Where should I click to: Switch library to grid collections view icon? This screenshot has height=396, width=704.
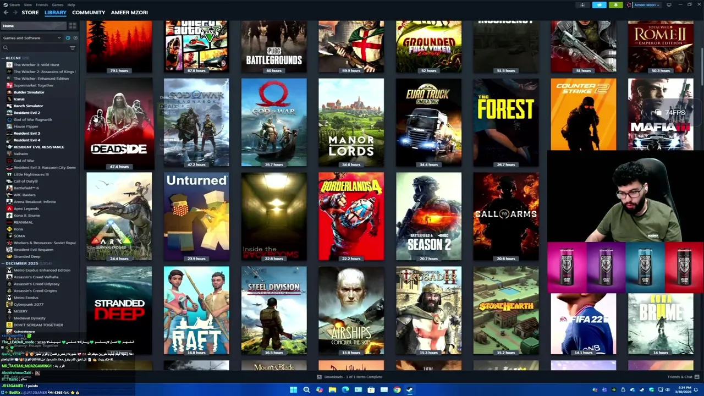(72, 26)
